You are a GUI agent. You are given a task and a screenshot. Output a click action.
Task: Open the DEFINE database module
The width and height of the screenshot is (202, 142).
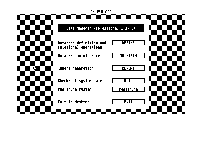click(128, 43)
